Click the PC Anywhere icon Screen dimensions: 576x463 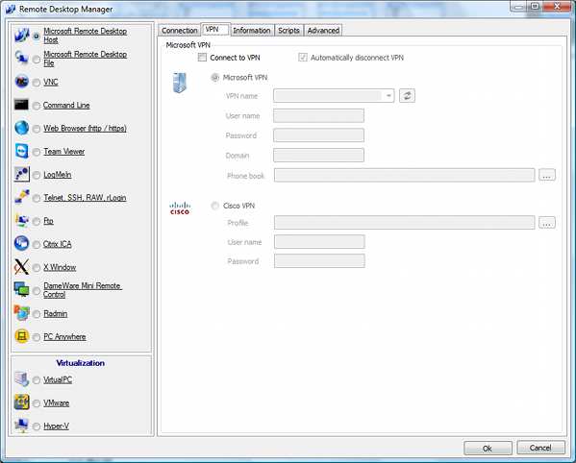(x=22, y=336)
